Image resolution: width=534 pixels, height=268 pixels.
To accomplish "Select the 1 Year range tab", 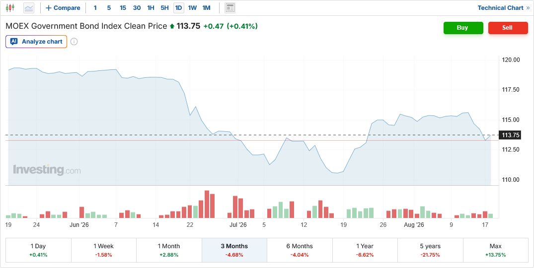I will coord(365,250).
